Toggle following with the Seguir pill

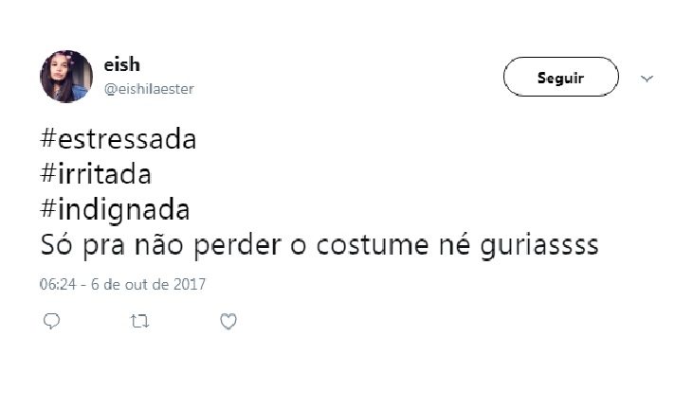(561, 77)
